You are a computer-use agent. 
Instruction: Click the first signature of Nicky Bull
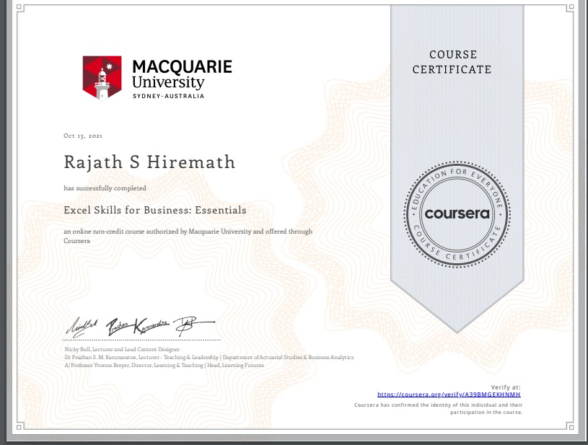83,327
